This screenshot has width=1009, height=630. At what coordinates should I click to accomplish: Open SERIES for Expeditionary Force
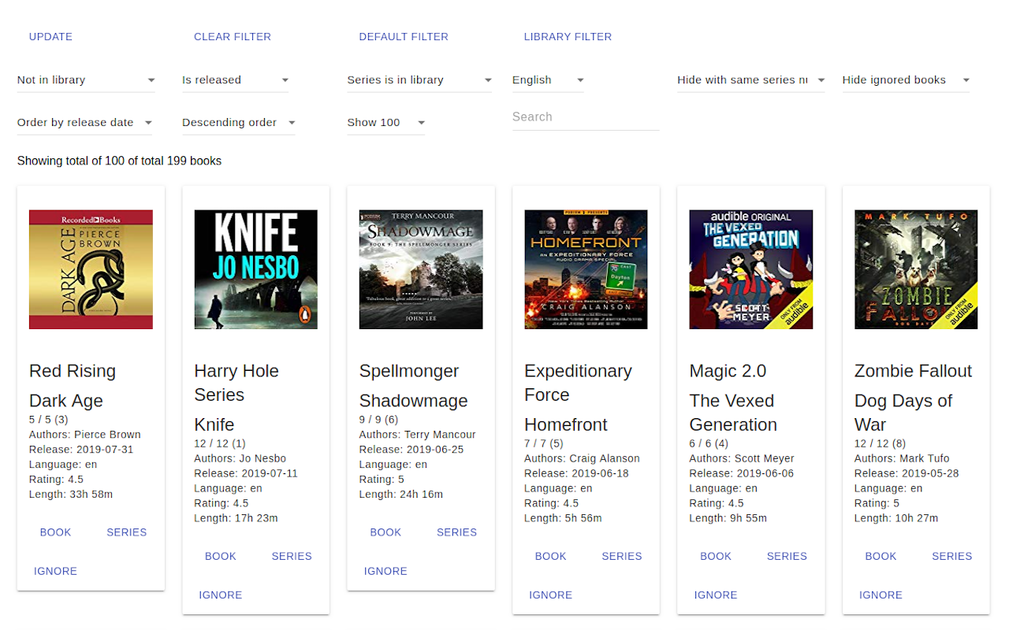click(x=622, y=556)
